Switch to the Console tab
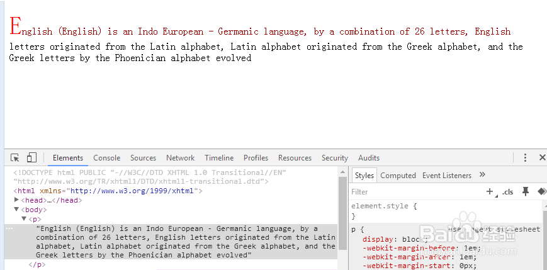Image resolution: width=547 pixels, height=270 pixels. point(107,158)
